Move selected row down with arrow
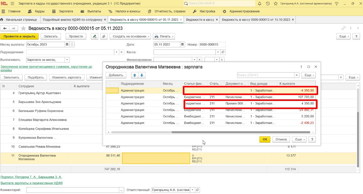 [142, 75]
